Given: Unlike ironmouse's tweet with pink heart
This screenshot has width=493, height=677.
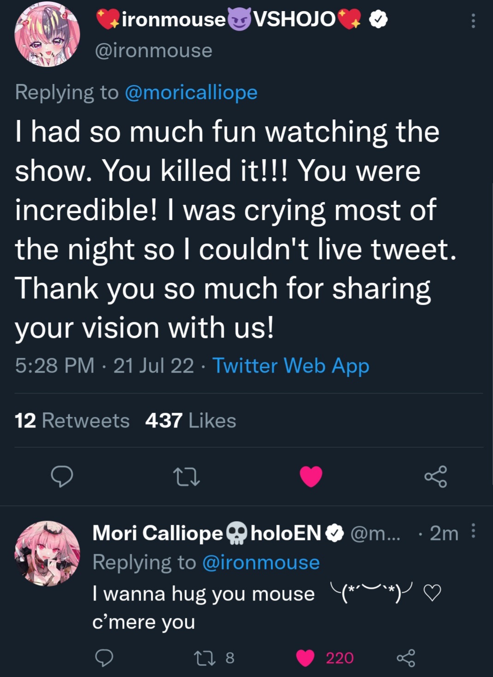Looking at the screenshot, I should [x=311, y=476].
